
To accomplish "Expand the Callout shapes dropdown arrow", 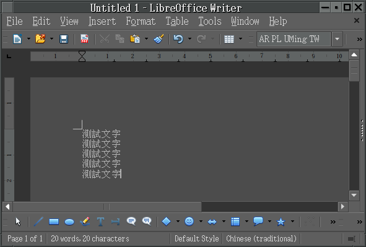I will (269, 222).
